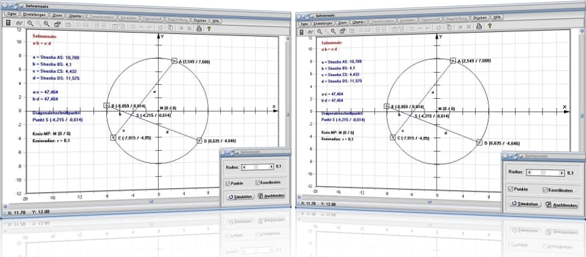586x257 pixels.
Task: Click the printer icon in right window toolbar
Action: coord(479,26)
